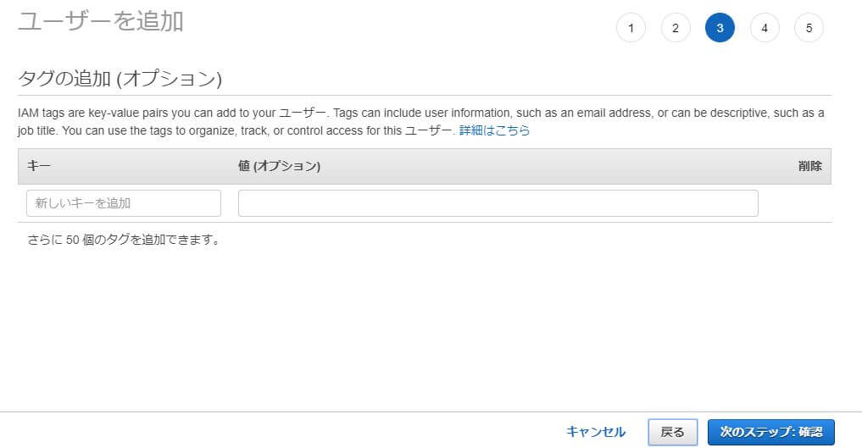Click the キャンセル link
Image resolution: width=862 pixels, height=448 pixels.
click(x=596, y=432)
